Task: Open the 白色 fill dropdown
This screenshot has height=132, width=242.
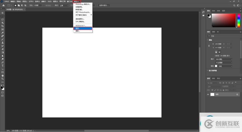Action: click(x=225, y=66)
